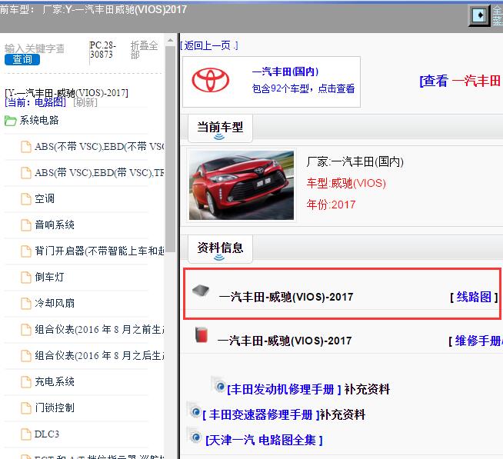Click the 刷新 refresh link
This screenshot has height=459, width=503.
click(x=85, y=103)
